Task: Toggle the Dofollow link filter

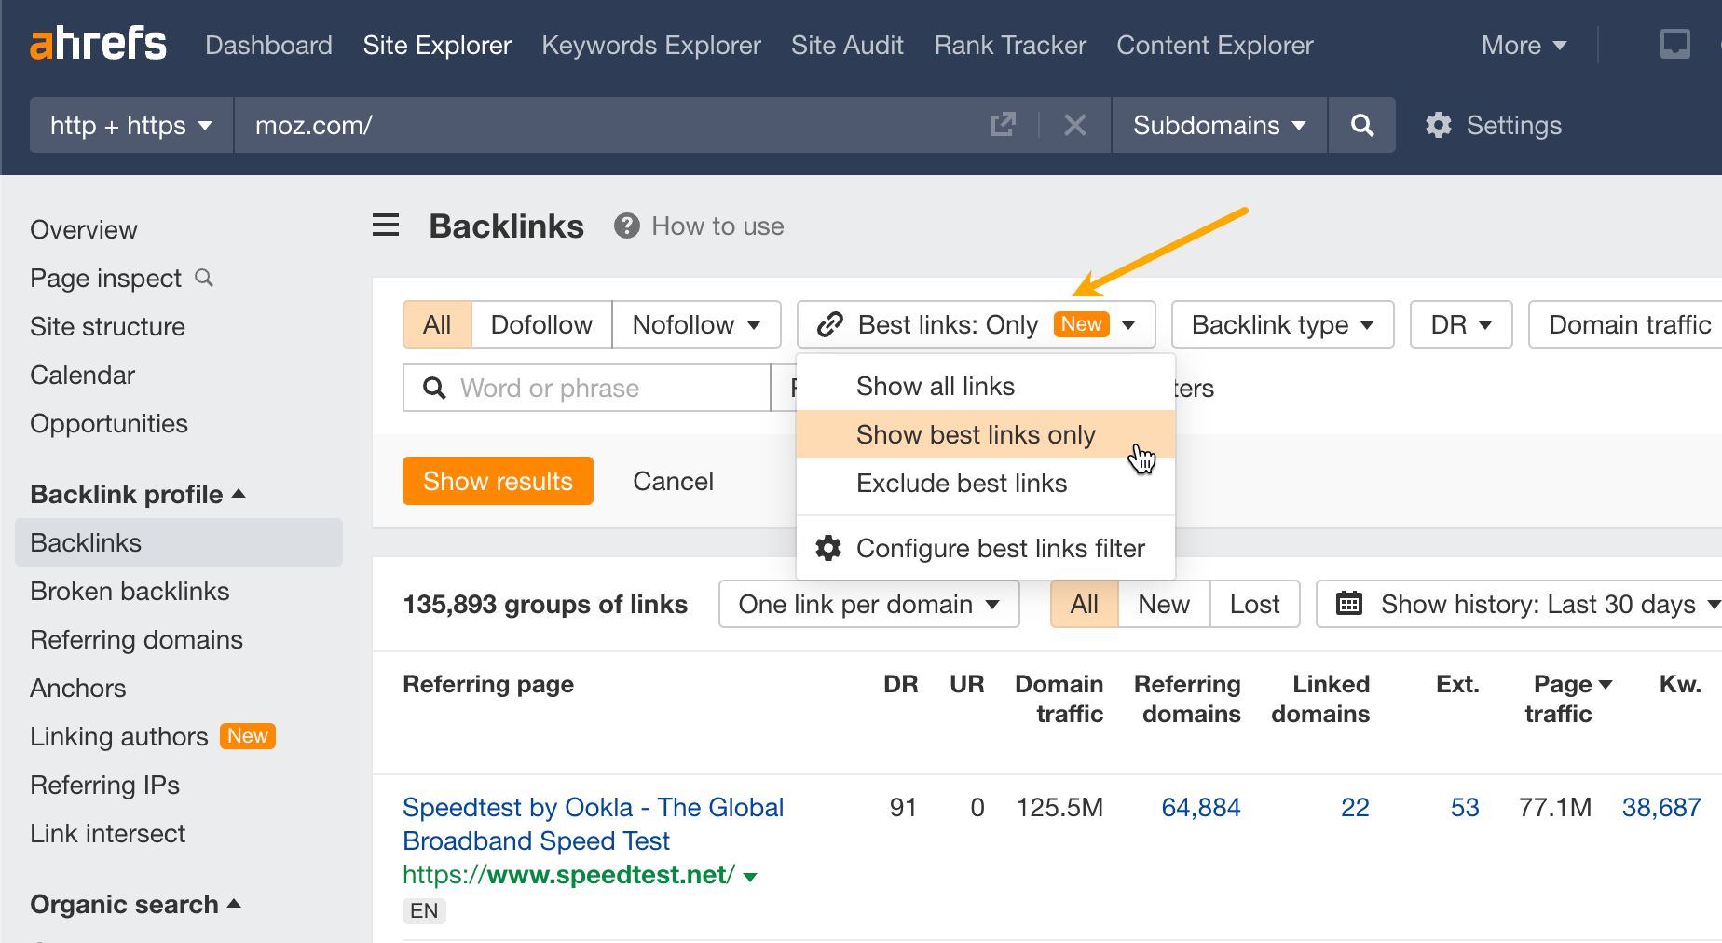Action: 541,324
